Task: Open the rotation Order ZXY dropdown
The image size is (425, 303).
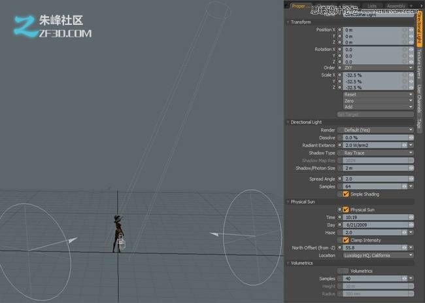Action: click(x=379, y=67)
